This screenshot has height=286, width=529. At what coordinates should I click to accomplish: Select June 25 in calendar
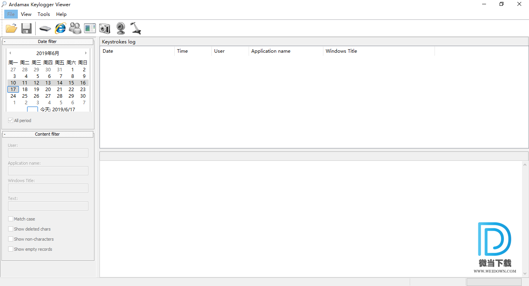pyautogui.click(x=25, y=96)
